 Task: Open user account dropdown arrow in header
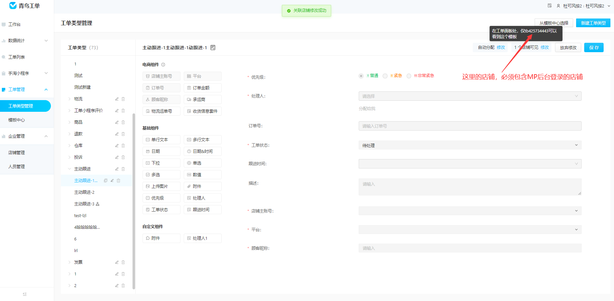click(x=609, y=6)
